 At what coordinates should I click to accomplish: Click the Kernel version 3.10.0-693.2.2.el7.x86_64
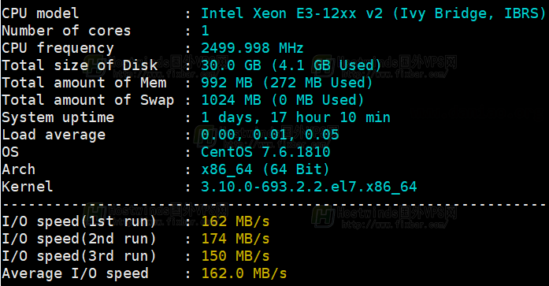(x=309, y=187)
